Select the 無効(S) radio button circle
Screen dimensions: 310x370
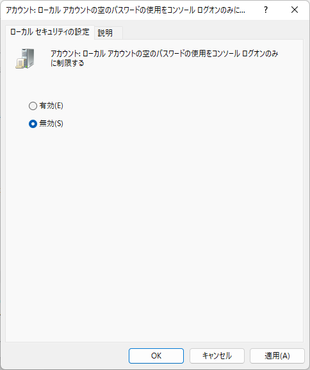(x=33, y=124)
